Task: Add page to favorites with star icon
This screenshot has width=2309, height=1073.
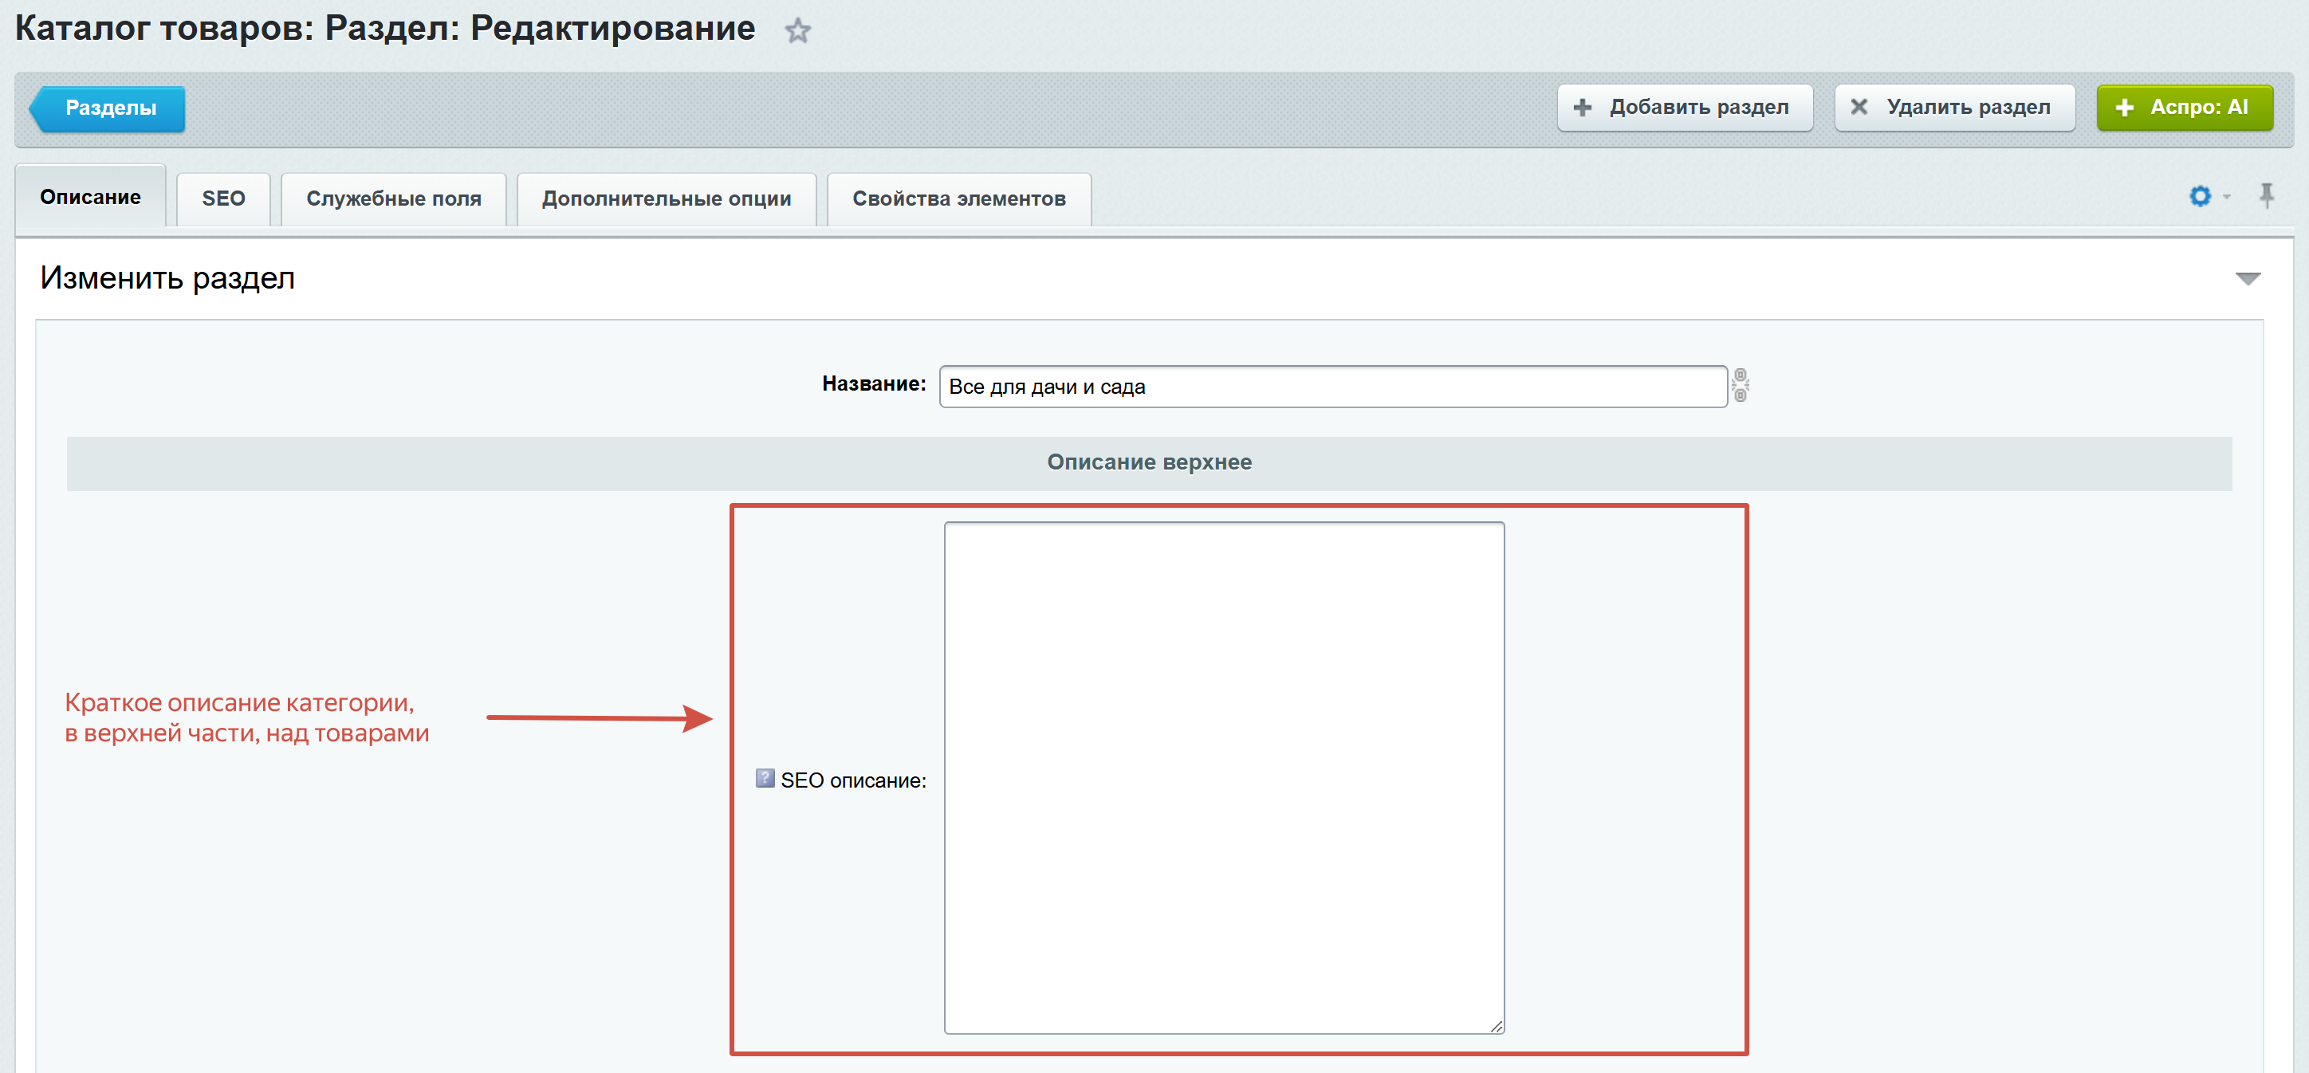Action: [797, 30]
